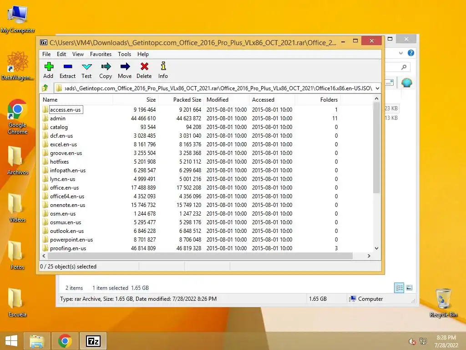The image size is (466, 350).
Task: Click the horizontal scroll right arrow
Action: (x=369, y=256)
